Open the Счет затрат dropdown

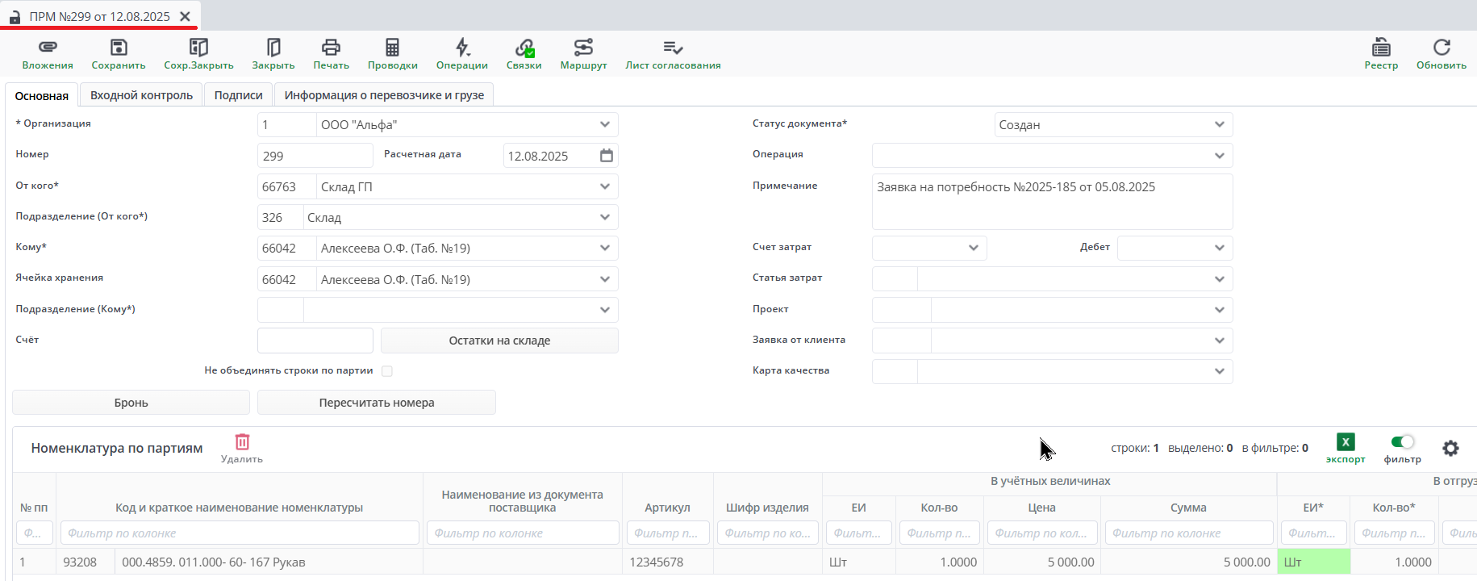pyautogui.click(x=973, y=248)
